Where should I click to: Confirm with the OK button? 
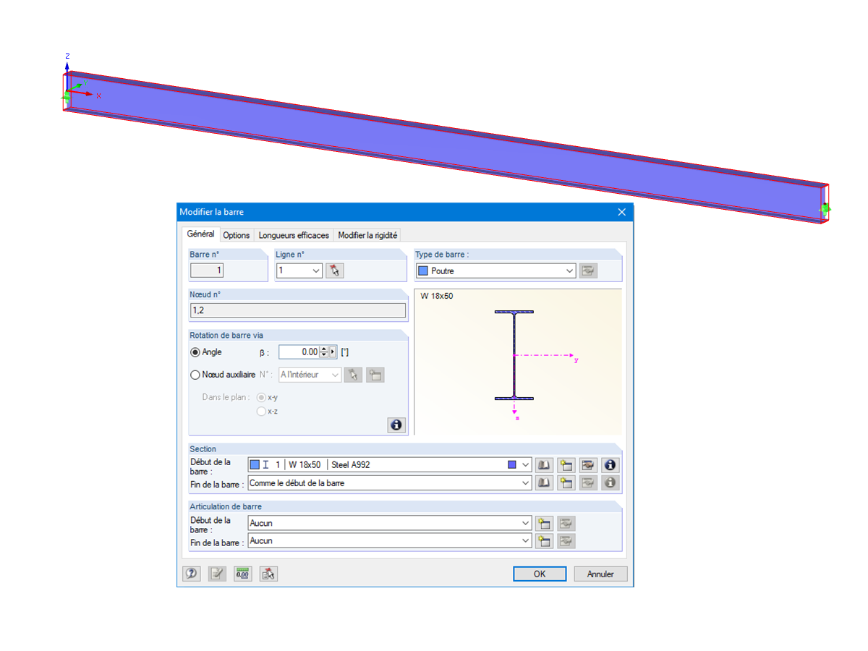click(x=540, y=574)
